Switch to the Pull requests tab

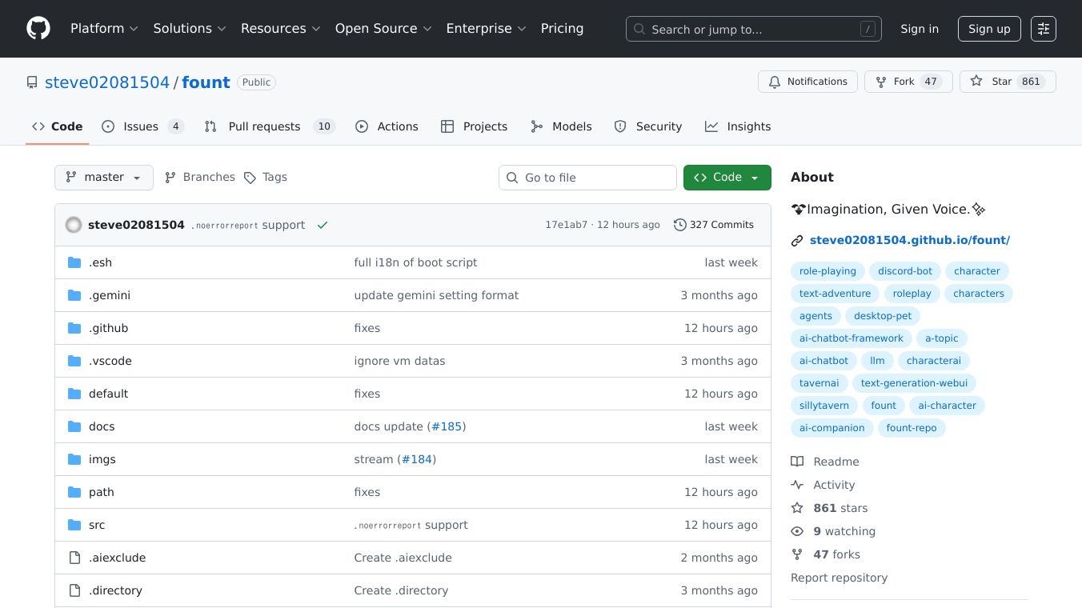(264, 126)
